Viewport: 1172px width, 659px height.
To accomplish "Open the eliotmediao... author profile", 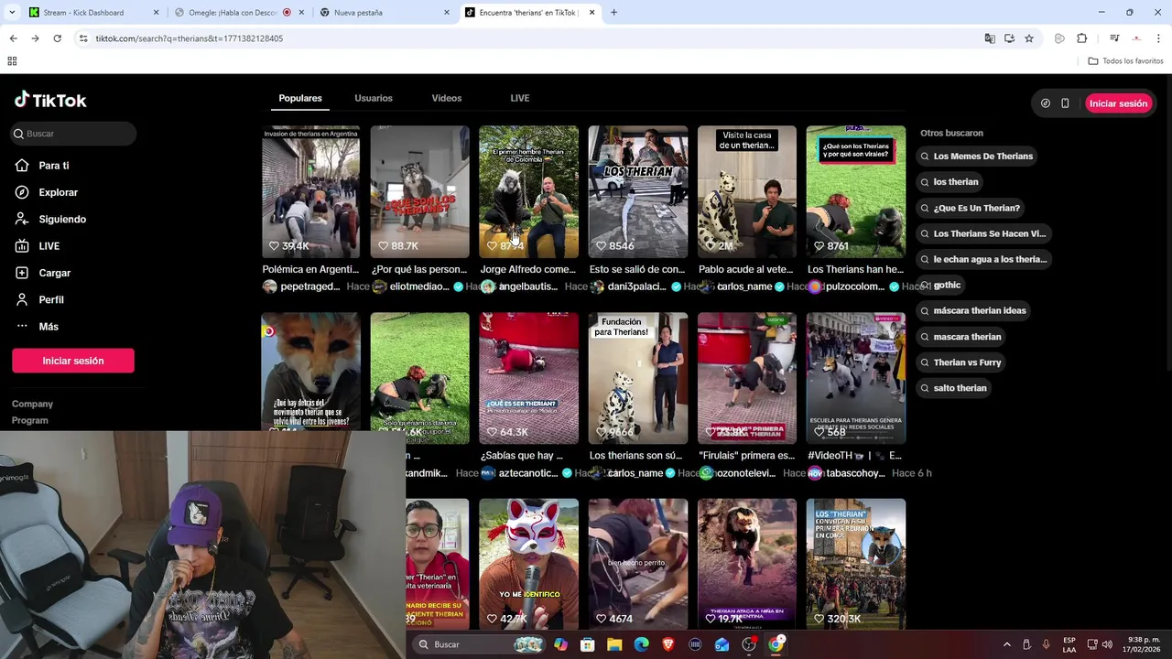I will coord(420,286).
